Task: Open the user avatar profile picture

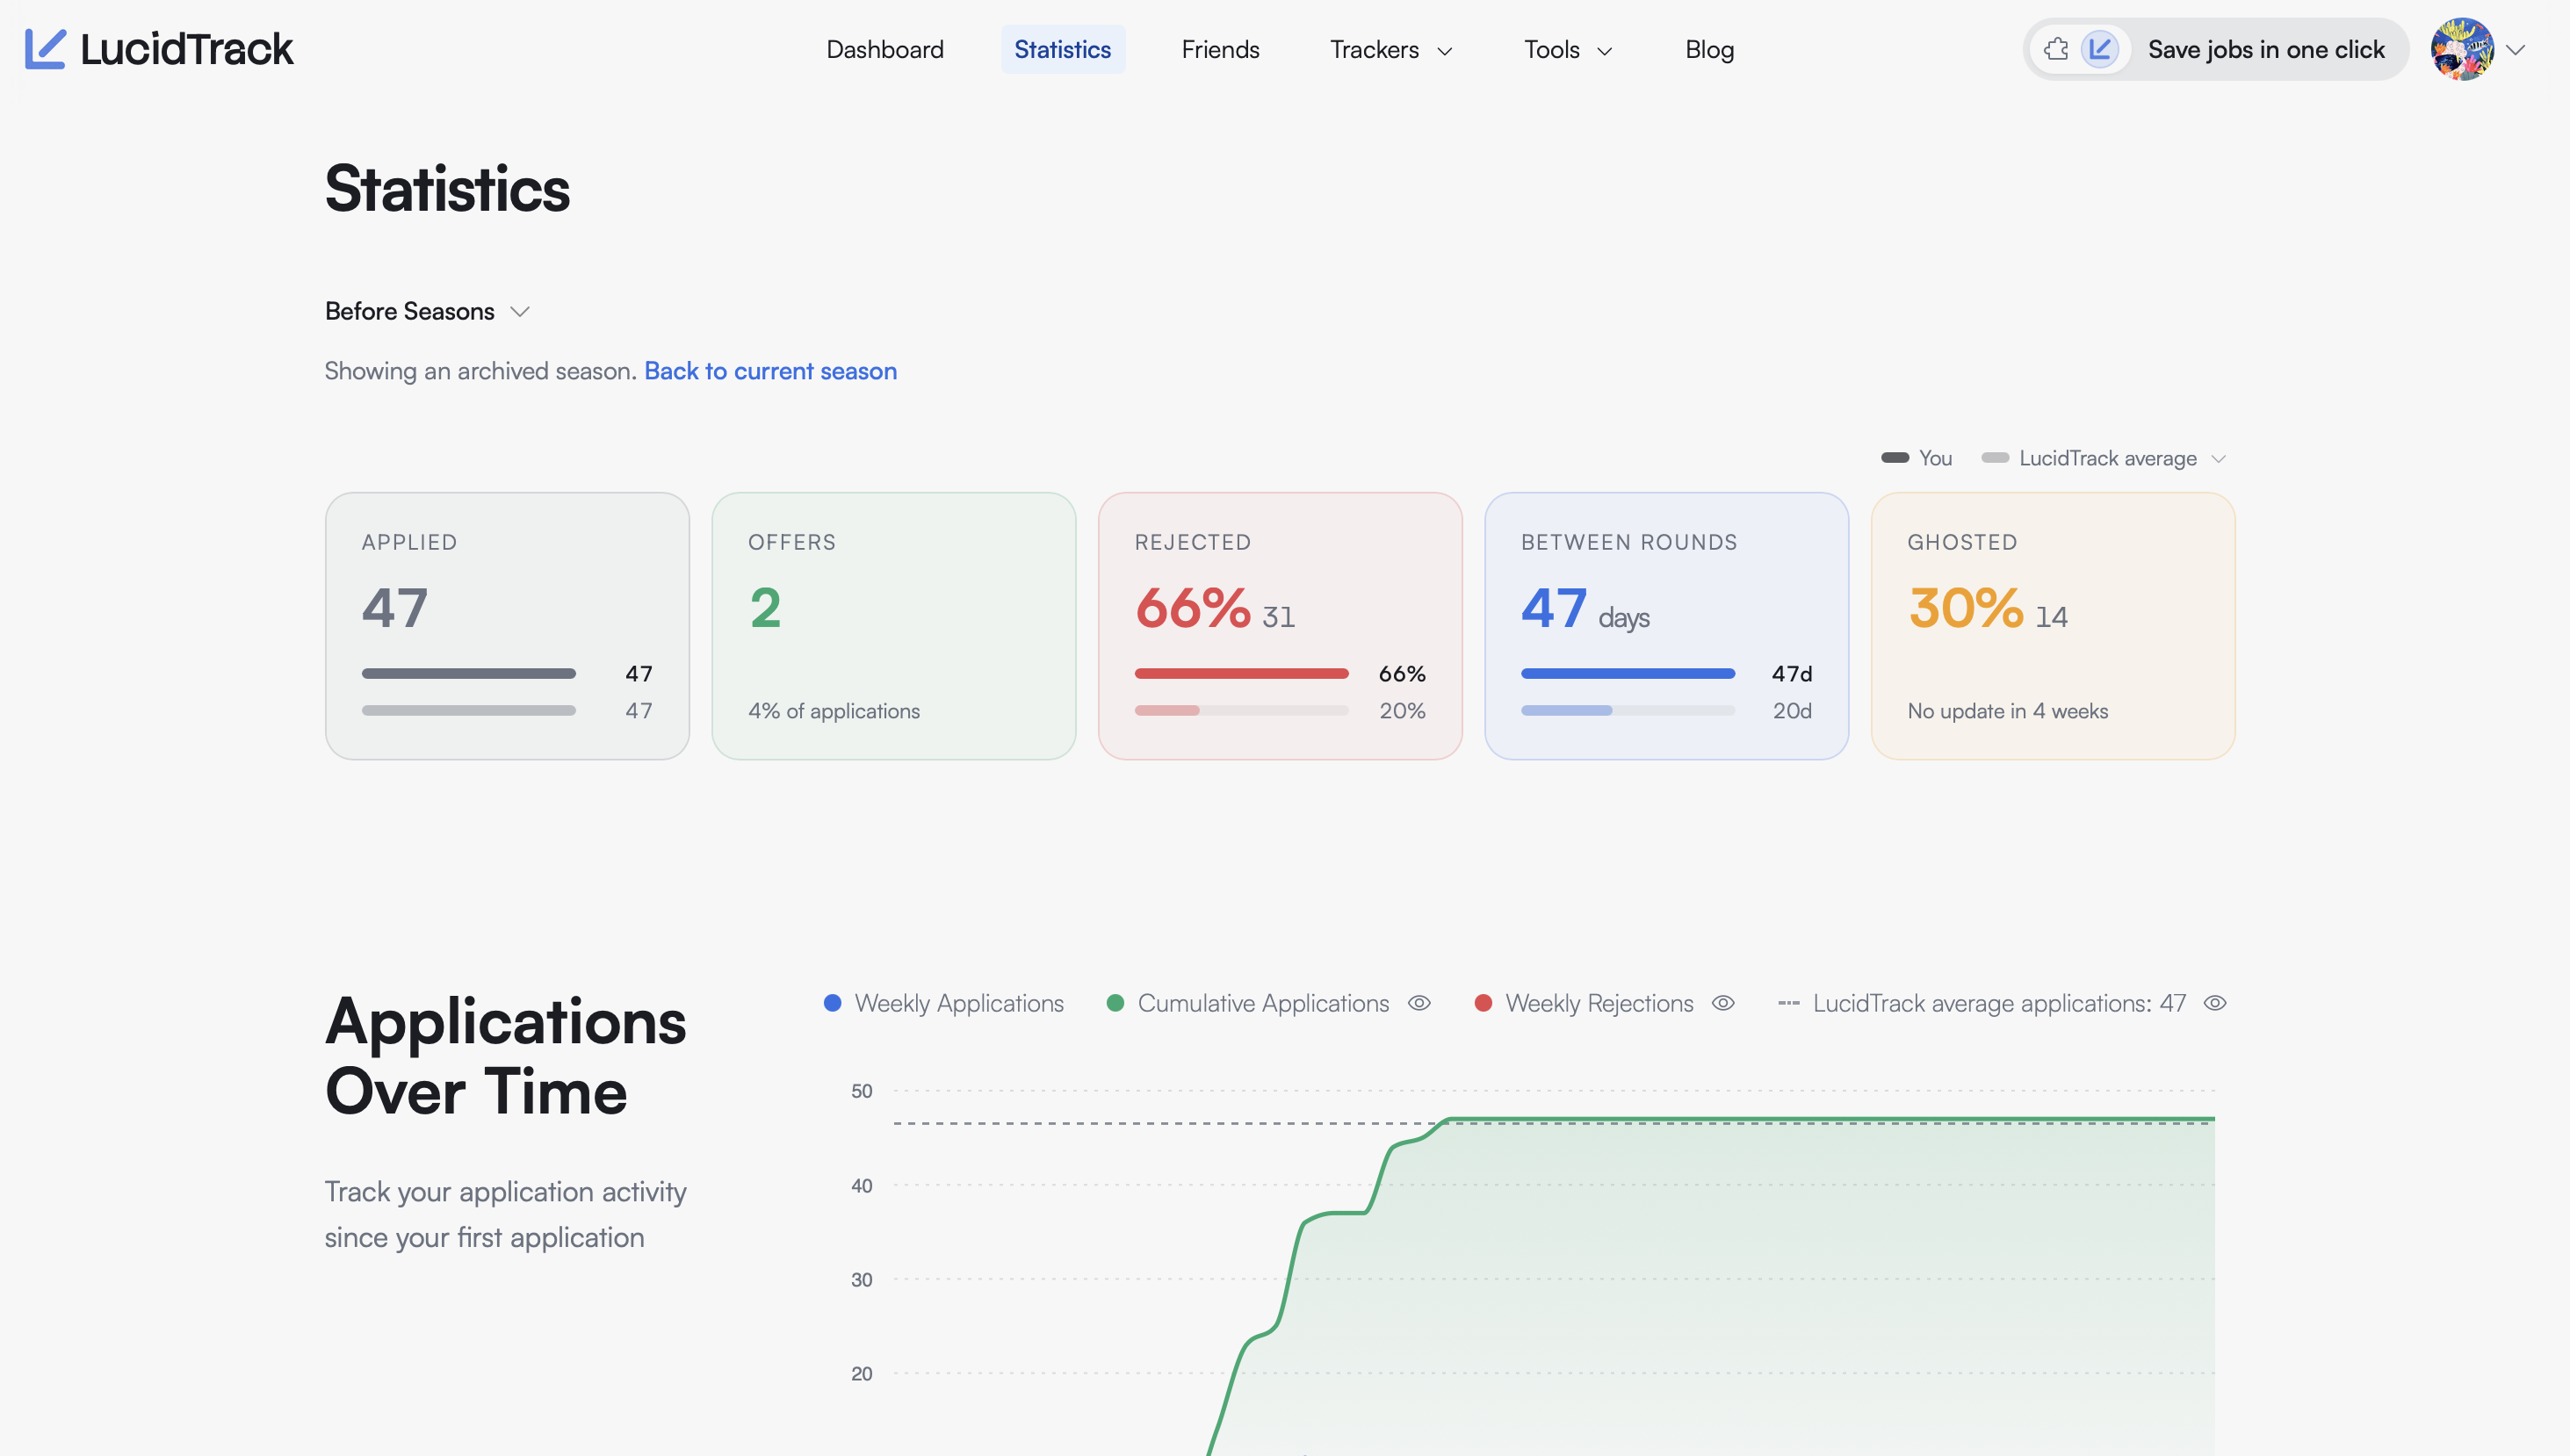Action: coord(2462,49)
